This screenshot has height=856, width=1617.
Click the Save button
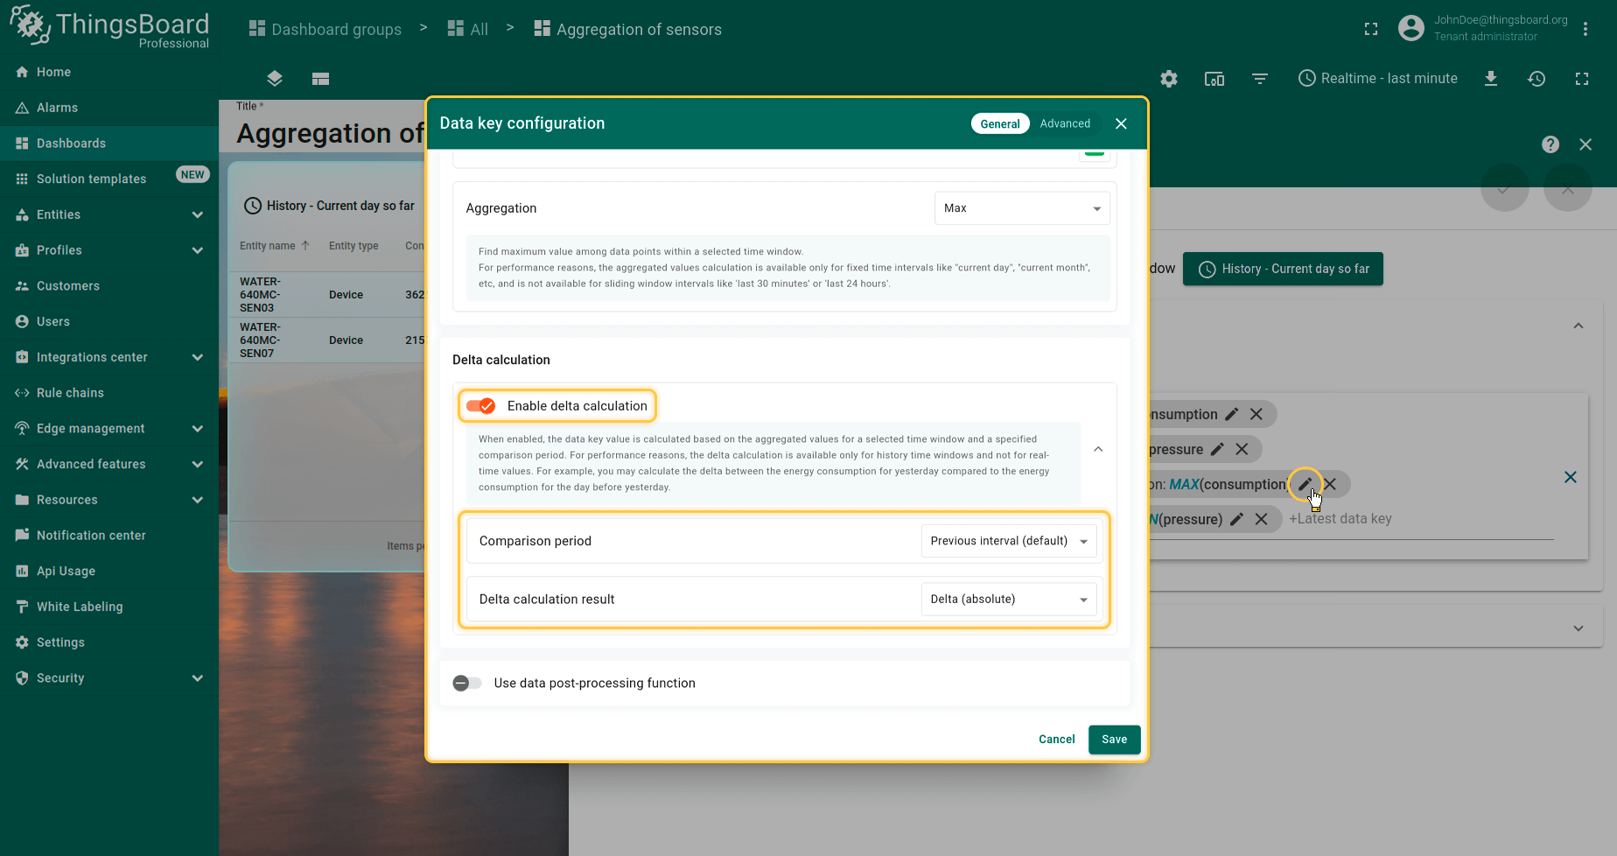1114,740
